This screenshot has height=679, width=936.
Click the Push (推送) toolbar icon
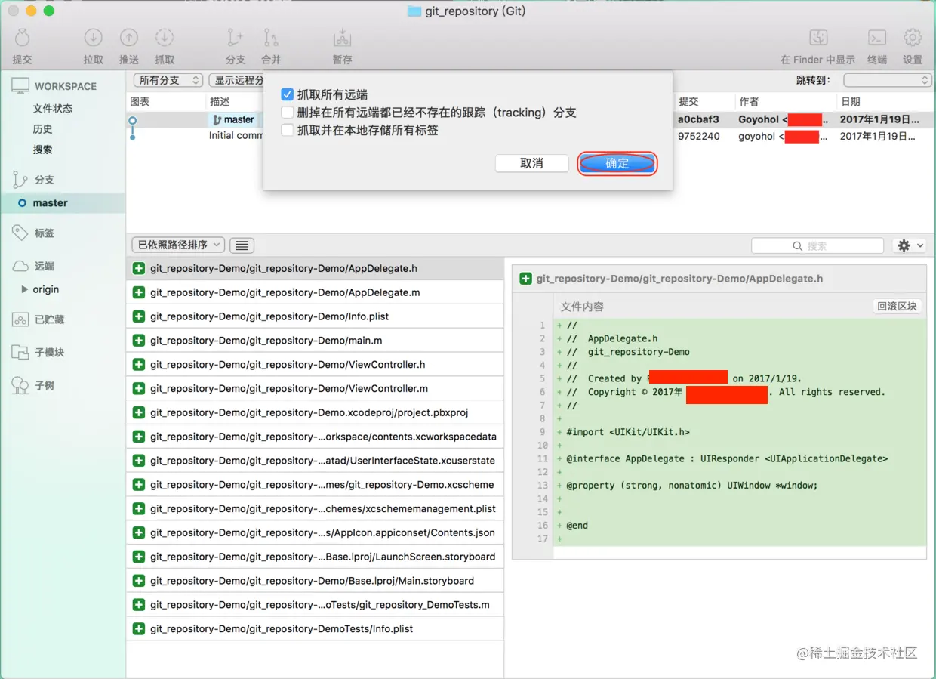pos(129,37)
